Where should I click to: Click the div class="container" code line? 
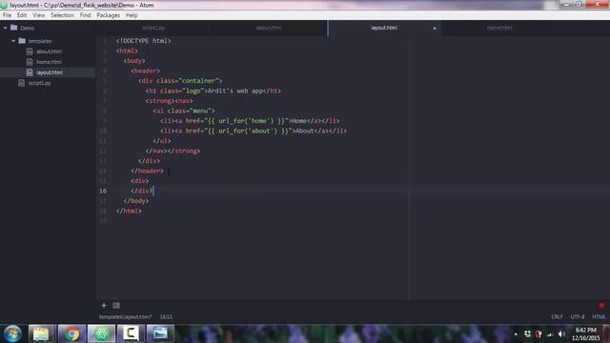pyautogui.click(x=180, y=81)
